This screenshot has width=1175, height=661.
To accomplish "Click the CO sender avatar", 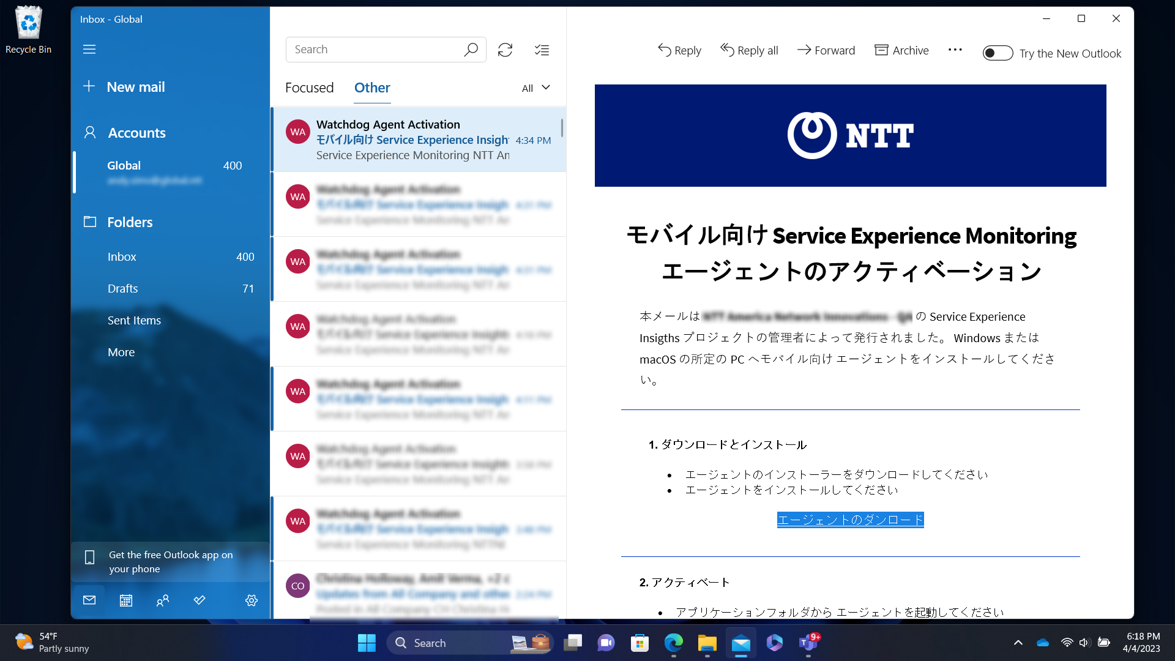I will (x=298, y=586).
